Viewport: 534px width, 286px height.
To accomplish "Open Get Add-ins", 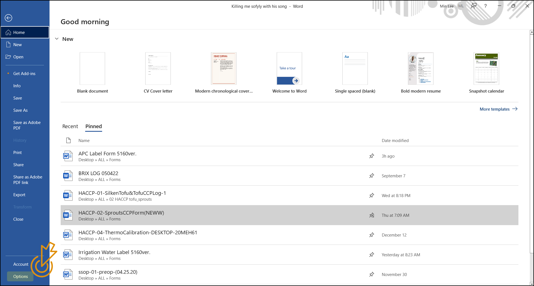I will (25, 73).
